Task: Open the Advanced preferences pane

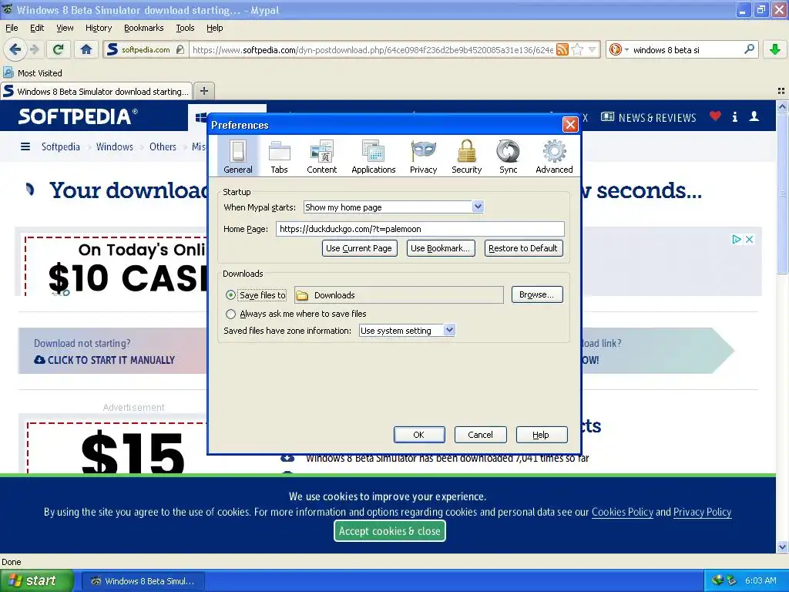Action: (x=554, y=156)
